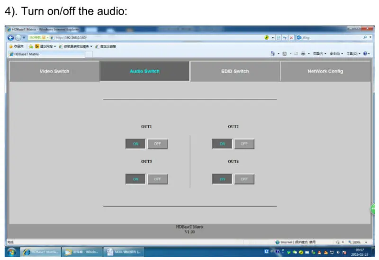Click the browser Forward arrow button

click(x=18, y=37)
